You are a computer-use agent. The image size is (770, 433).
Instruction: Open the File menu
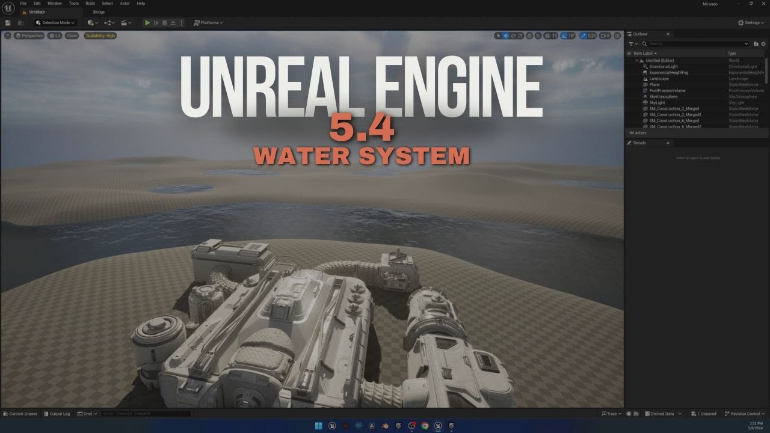(23, 4)
